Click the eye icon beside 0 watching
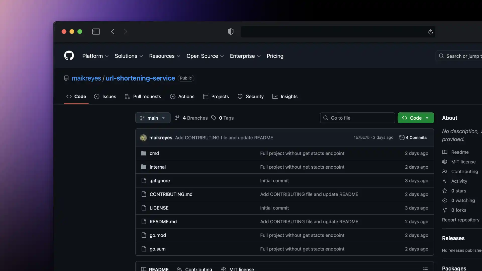Screen dimensions: 482x271 [x=445, y=200]
